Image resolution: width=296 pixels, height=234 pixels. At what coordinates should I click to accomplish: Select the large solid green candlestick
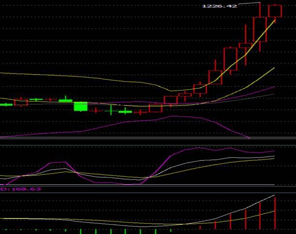pos(80,106)
